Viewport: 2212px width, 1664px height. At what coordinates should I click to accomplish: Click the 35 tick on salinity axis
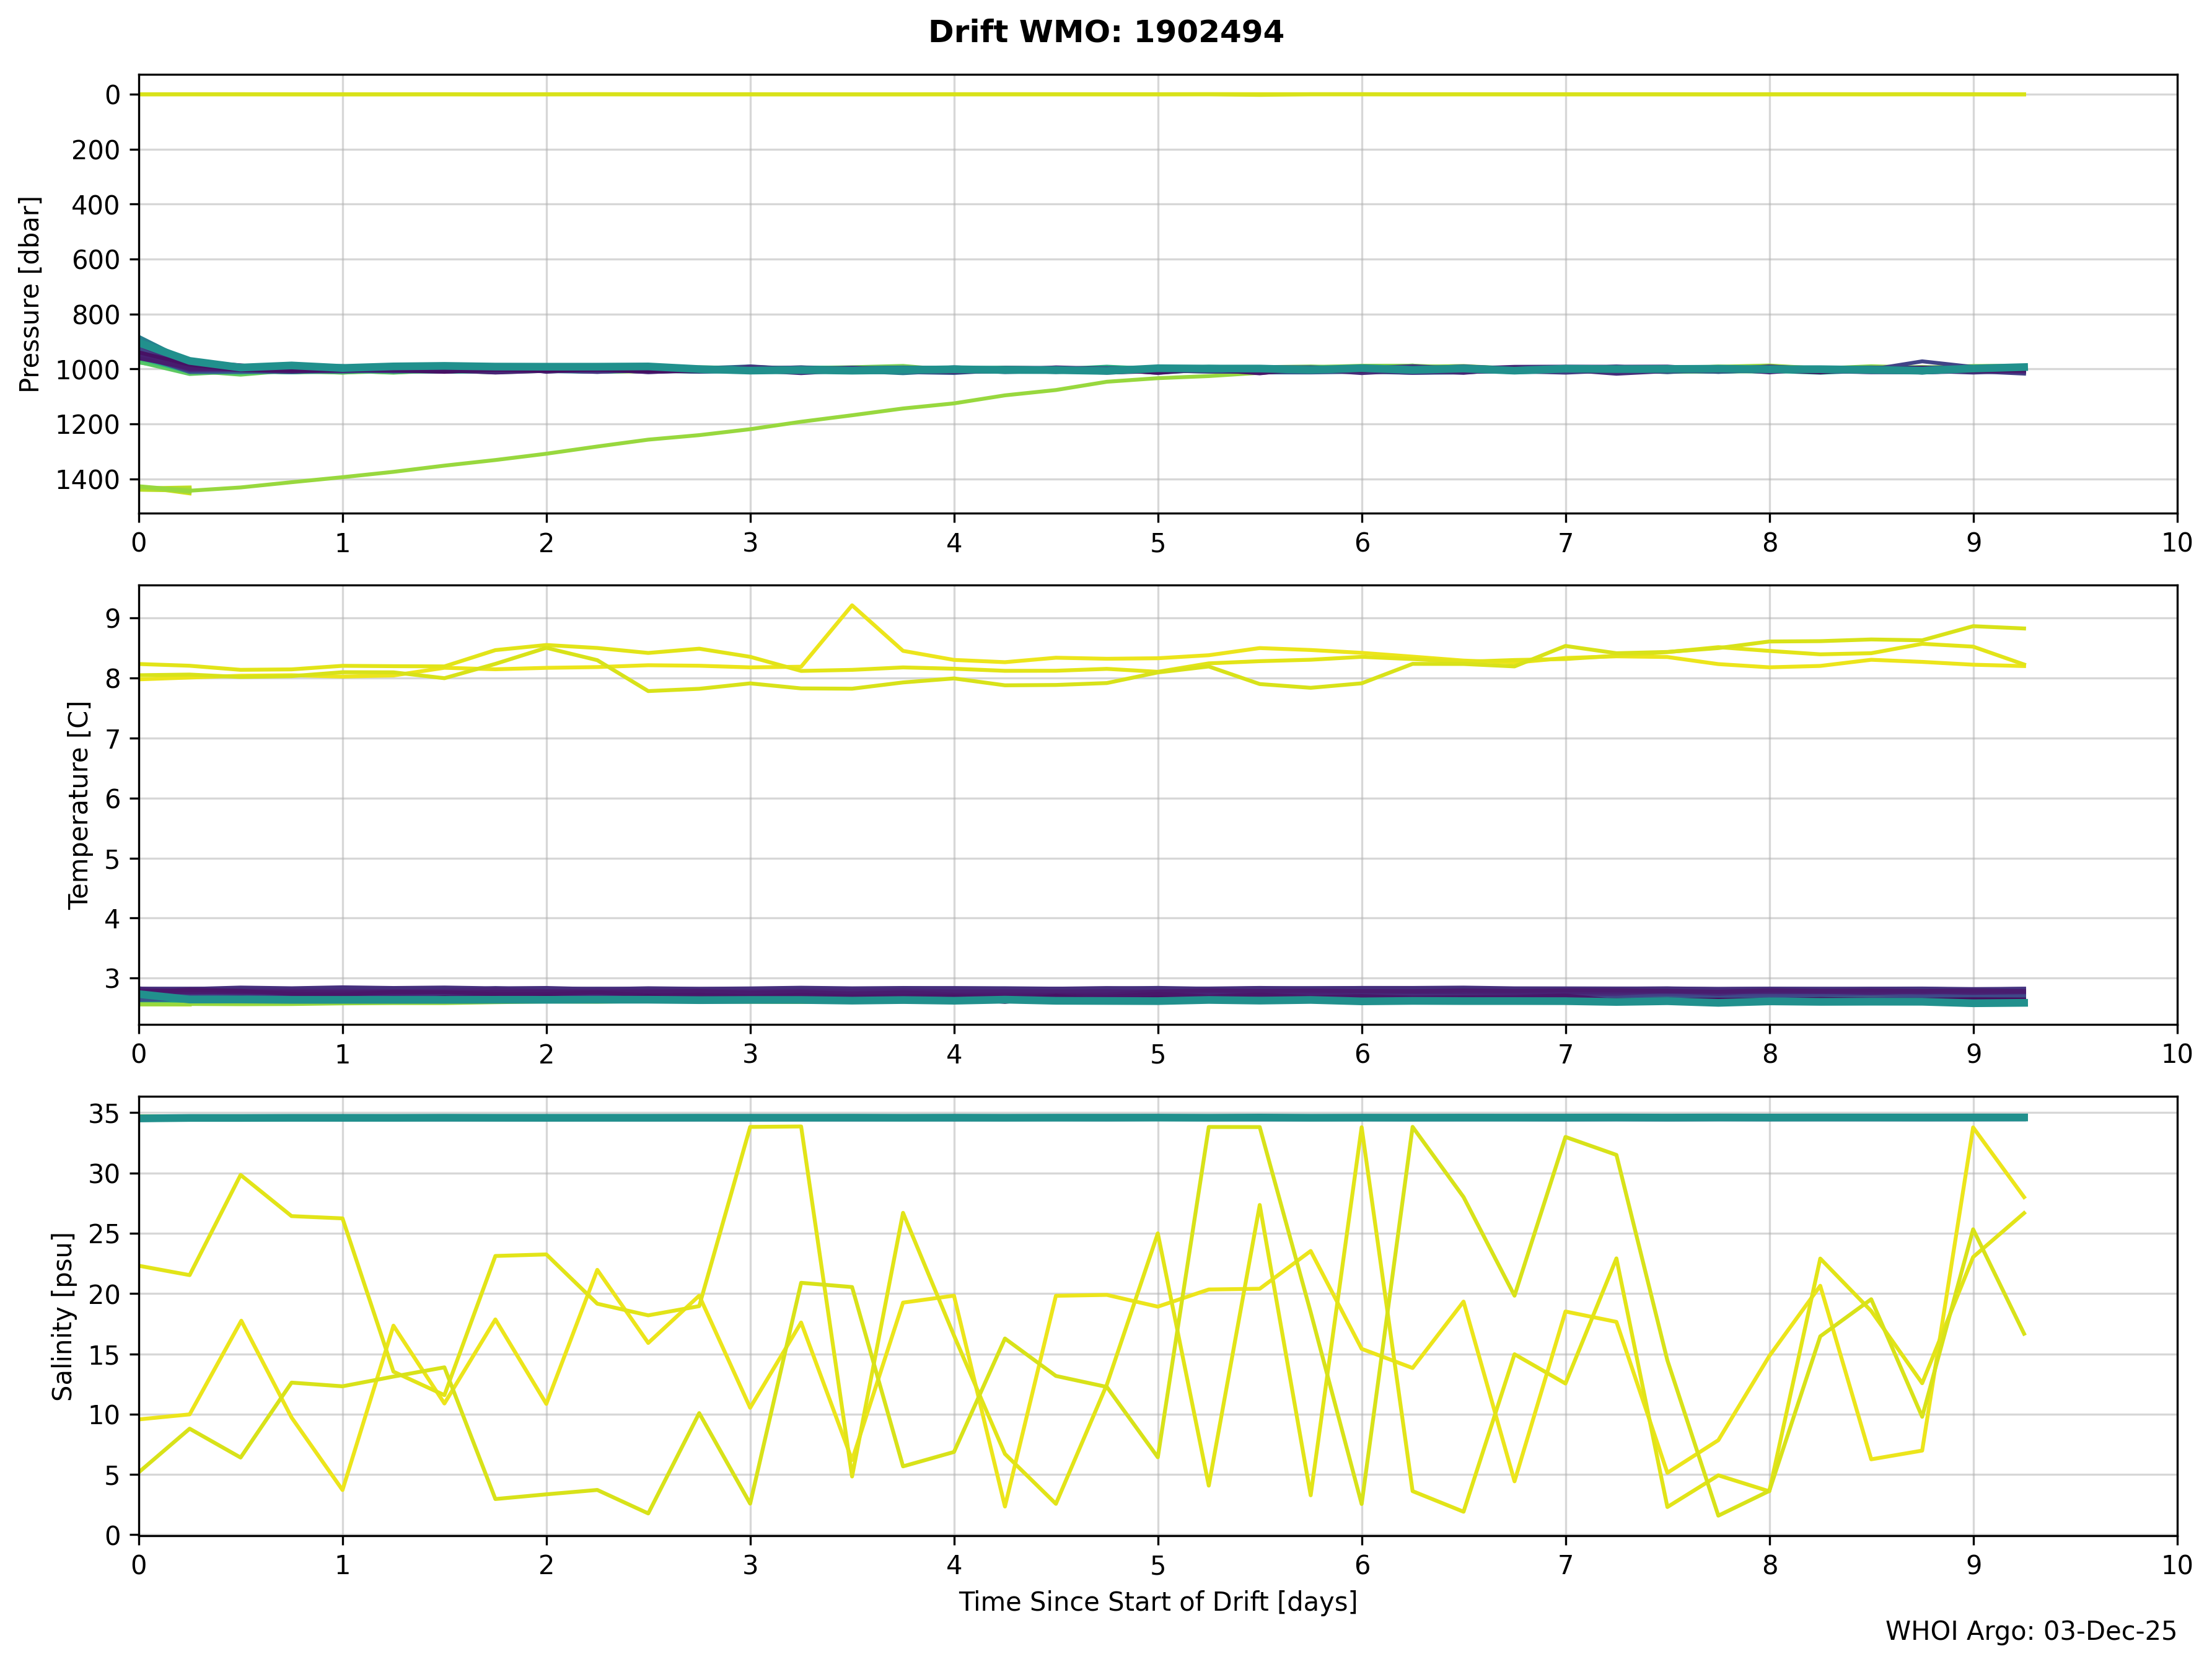click(x=105, y=1114)
